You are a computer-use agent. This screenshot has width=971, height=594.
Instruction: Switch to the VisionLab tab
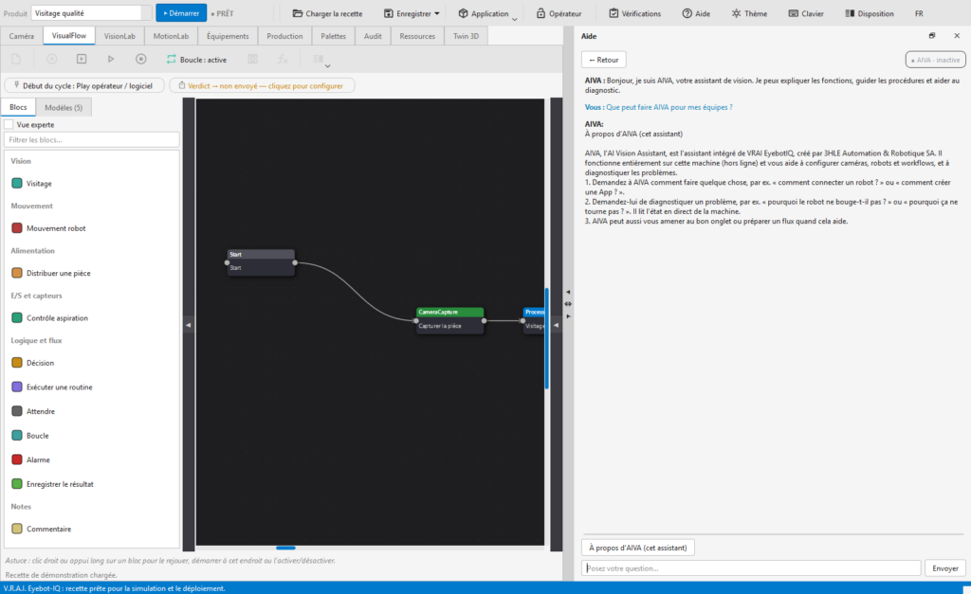119,36
